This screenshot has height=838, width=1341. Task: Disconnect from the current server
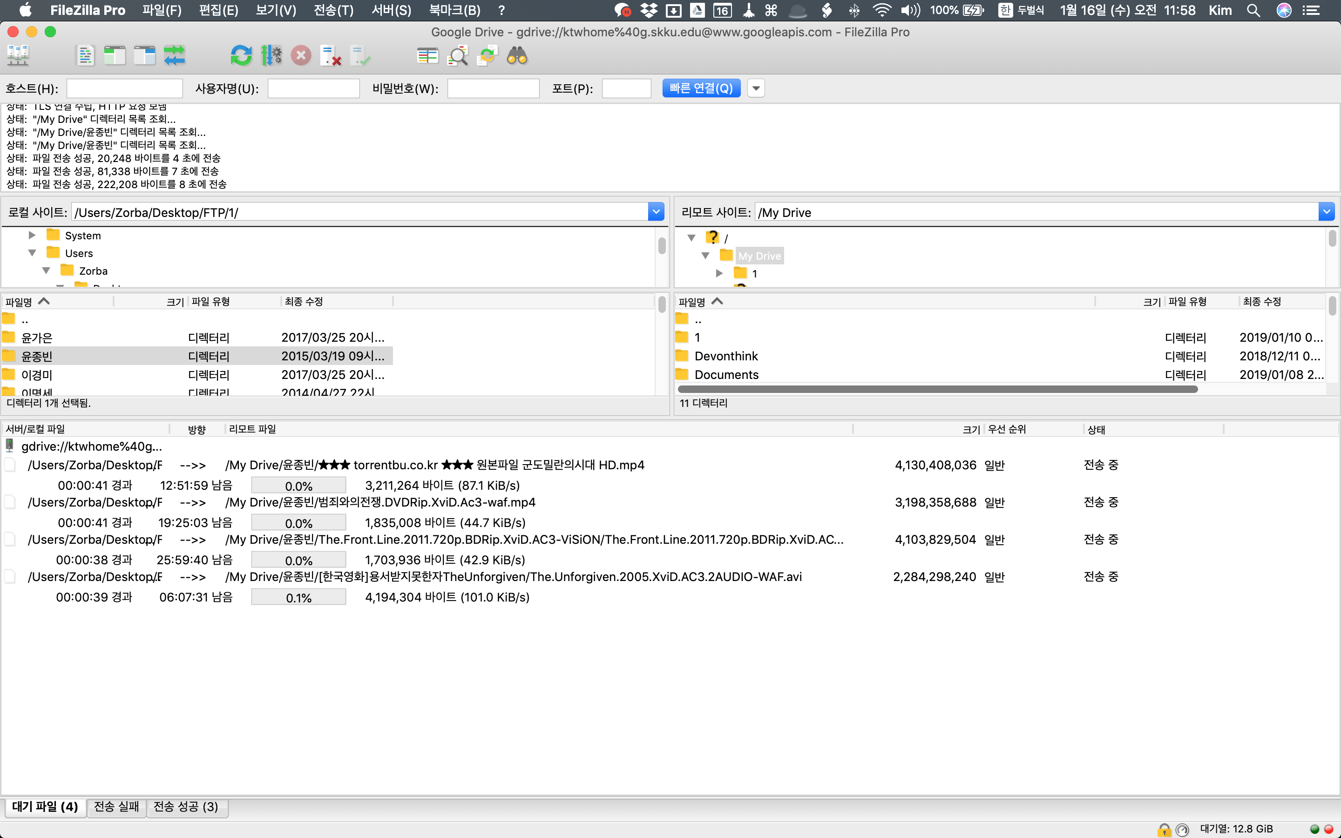(x=331, y=55)
